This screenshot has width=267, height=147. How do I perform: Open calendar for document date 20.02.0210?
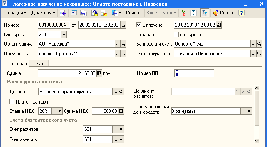[x=124, y=25]
